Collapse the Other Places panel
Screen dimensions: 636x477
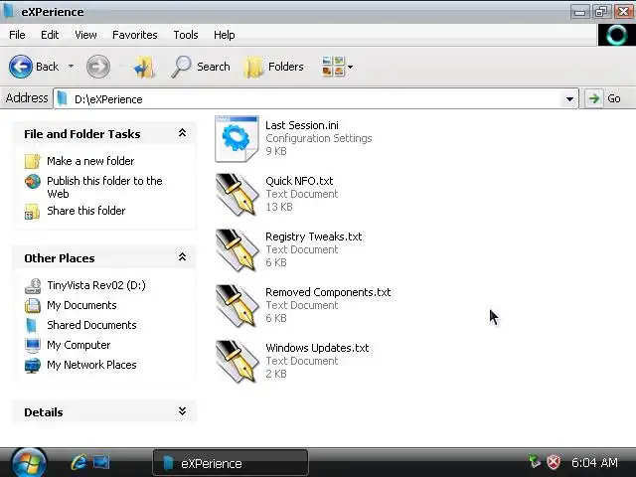182,257
